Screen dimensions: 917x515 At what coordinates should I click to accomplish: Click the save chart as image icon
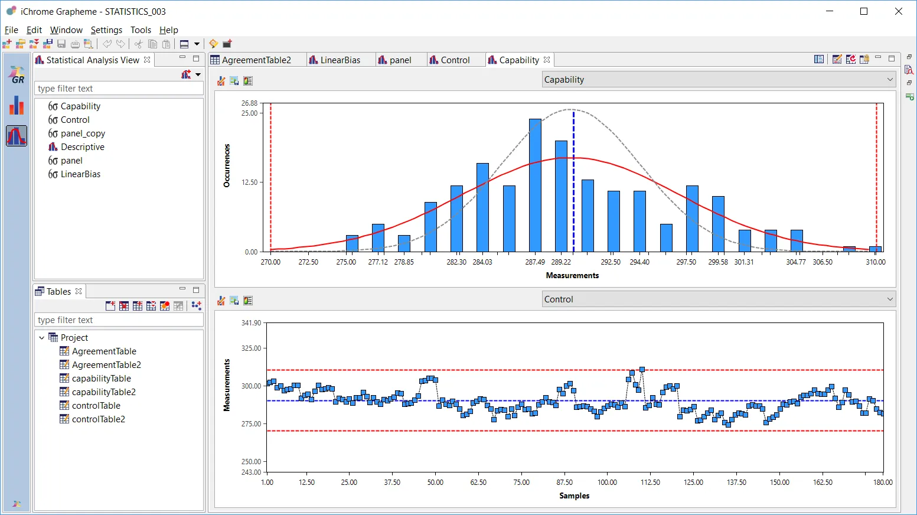(234, 81)
